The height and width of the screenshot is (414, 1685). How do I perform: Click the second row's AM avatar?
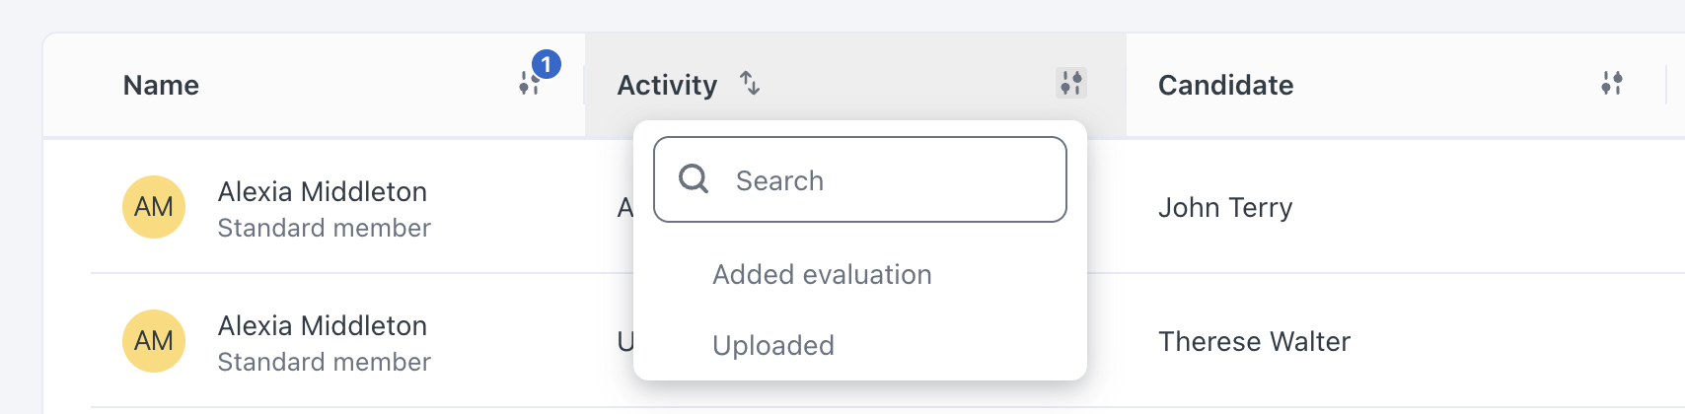[154, 341]
